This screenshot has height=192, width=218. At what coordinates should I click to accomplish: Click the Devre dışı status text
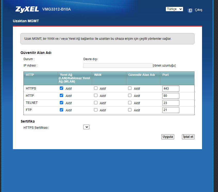point(90,59)
